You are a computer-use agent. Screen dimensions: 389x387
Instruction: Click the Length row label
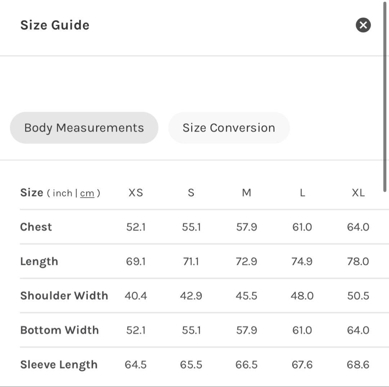[39, 261]
